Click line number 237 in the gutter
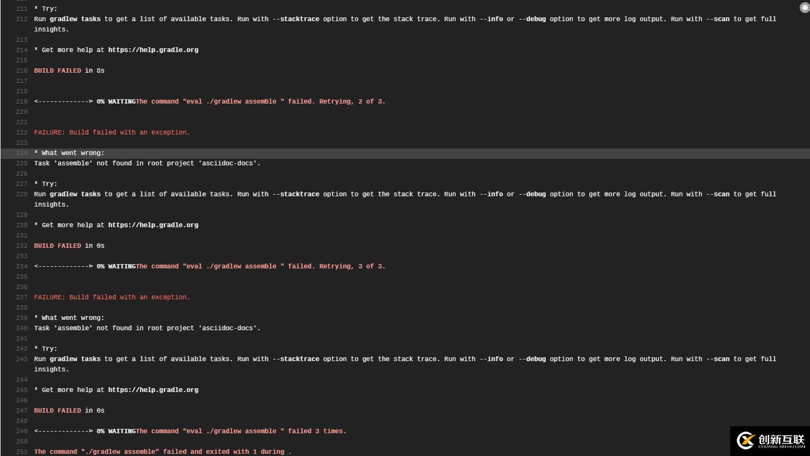 click(22, 297)
